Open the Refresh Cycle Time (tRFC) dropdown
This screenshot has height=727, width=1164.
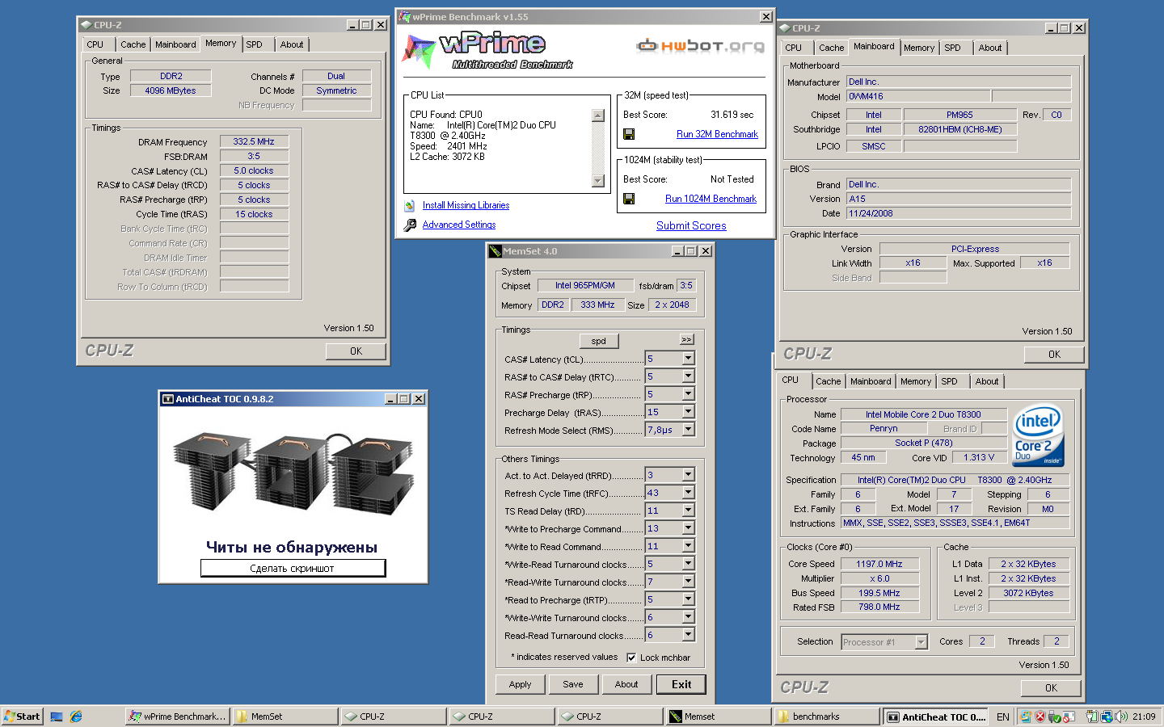point(688,492)
